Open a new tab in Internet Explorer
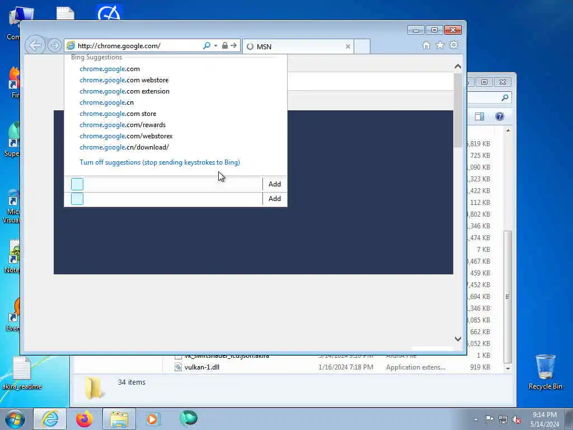 362,46
